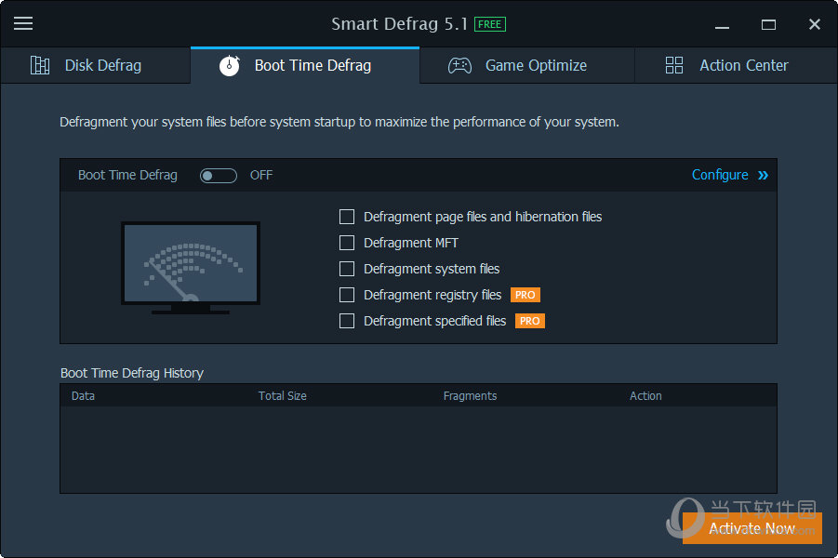The image size is (838, 558).
Task: Click the Game Optimize gamepad icon
Action: point(459,65)
